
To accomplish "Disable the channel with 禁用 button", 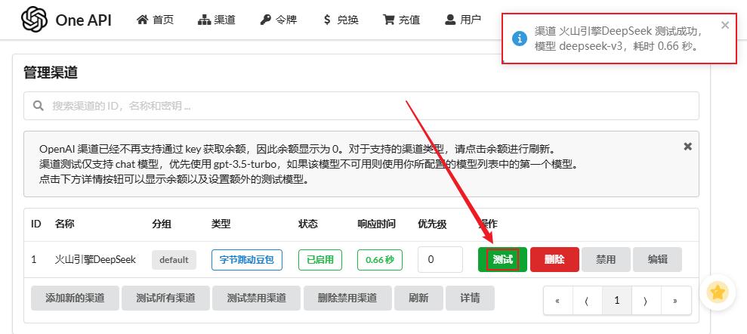I will click(x=606, y=259).
